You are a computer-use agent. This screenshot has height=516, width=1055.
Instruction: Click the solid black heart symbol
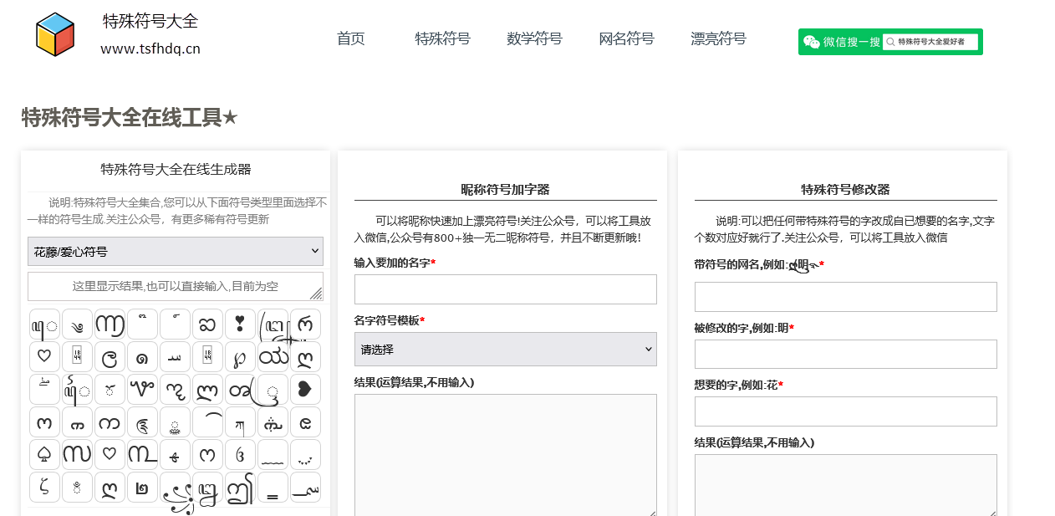click(x=305, y=389)
